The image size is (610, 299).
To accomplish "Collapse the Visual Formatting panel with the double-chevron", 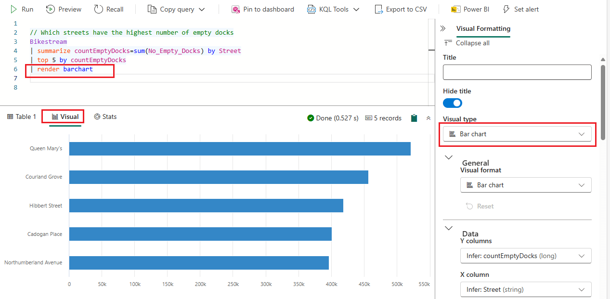I will (x=442, y=28).
